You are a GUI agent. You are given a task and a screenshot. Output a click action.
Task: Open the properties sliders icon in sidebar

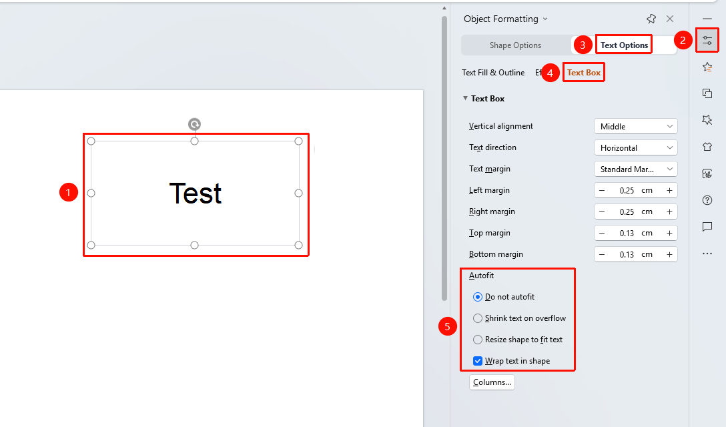click(707, 41)
